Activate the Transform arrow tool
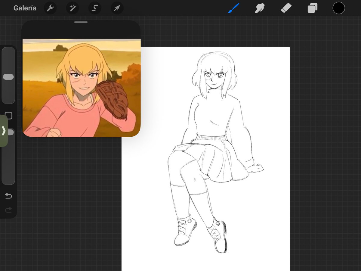361x271 pixels. [117, 8]
